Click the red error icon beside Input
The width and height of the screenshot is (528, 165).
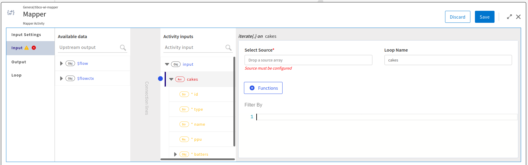(34, 48)
